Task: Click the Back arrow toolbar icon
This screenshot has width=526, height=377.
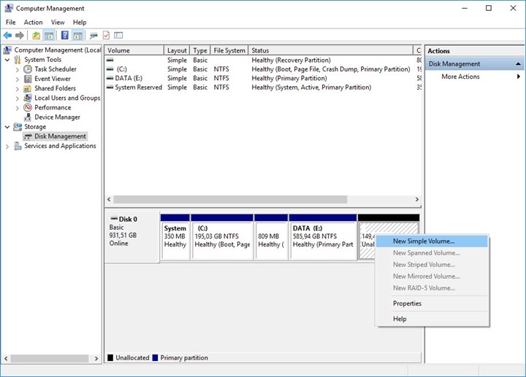Action: click(7, 35)
